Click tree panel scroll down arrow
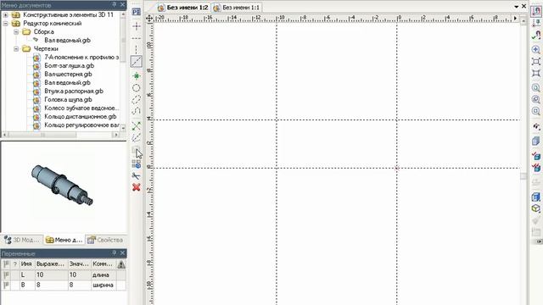Image resolution: width=543 pixels, height=305 pixels. click(x=123, y=128)
